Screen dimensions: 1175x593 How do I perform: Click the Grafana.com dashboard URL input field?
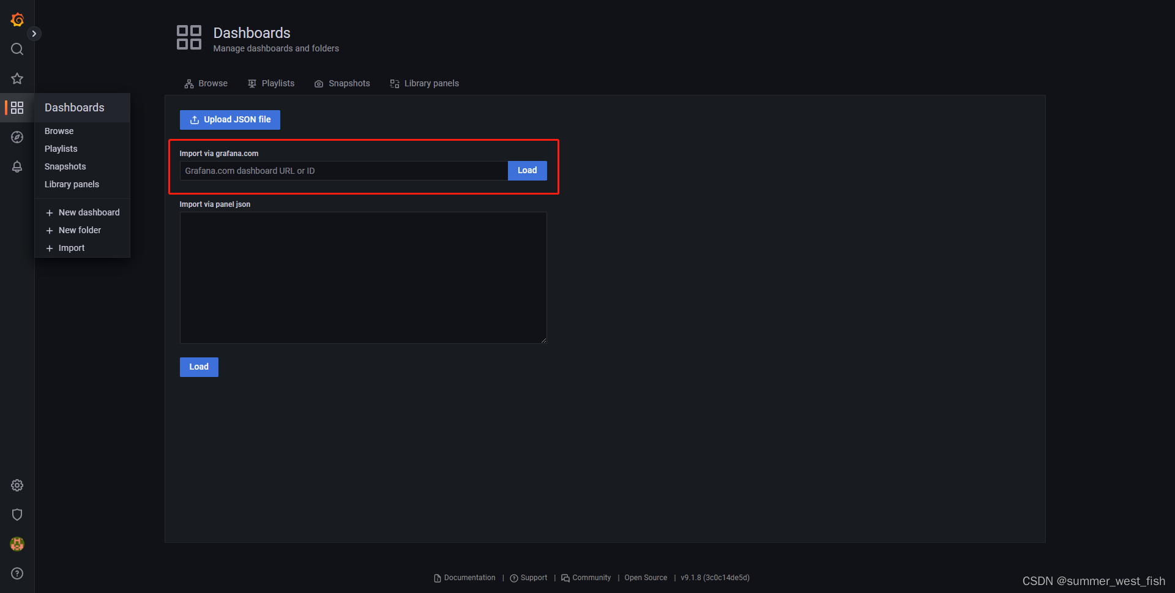coord(343,171)
